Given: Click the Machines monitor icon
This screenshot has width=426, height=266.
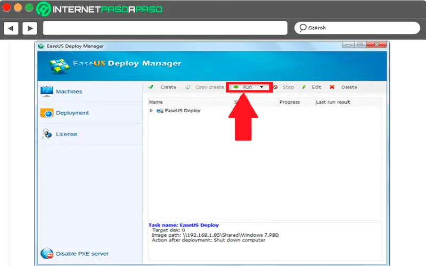Looking at the screenshot, I should [x=46, y=92].
